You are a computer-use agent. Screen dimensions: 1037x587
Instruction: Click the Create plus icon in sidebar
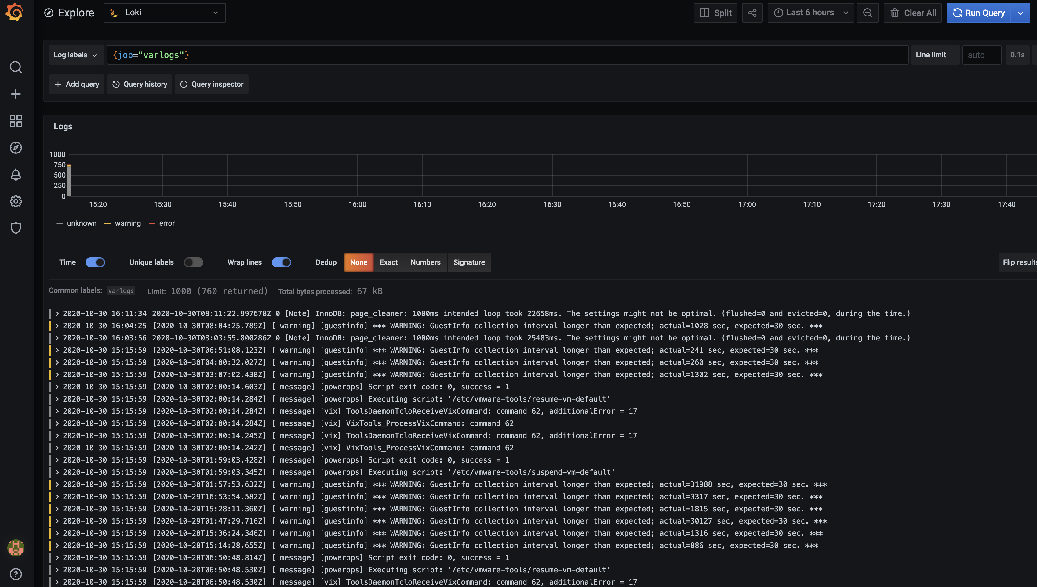(16, 94)
